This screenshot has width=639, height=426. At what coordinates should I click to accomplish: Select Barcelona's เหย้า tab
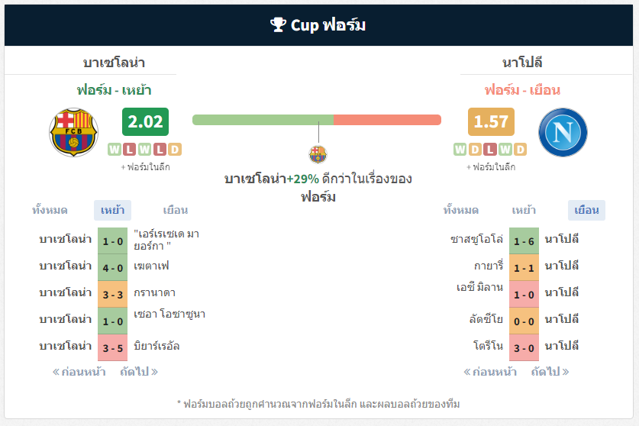(112, 211)
